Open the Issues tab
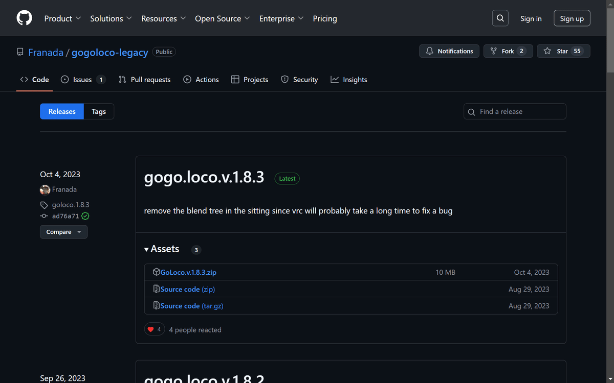Image resolution: width=614 pixels, height=383 pixels. [x=83, y=80]
